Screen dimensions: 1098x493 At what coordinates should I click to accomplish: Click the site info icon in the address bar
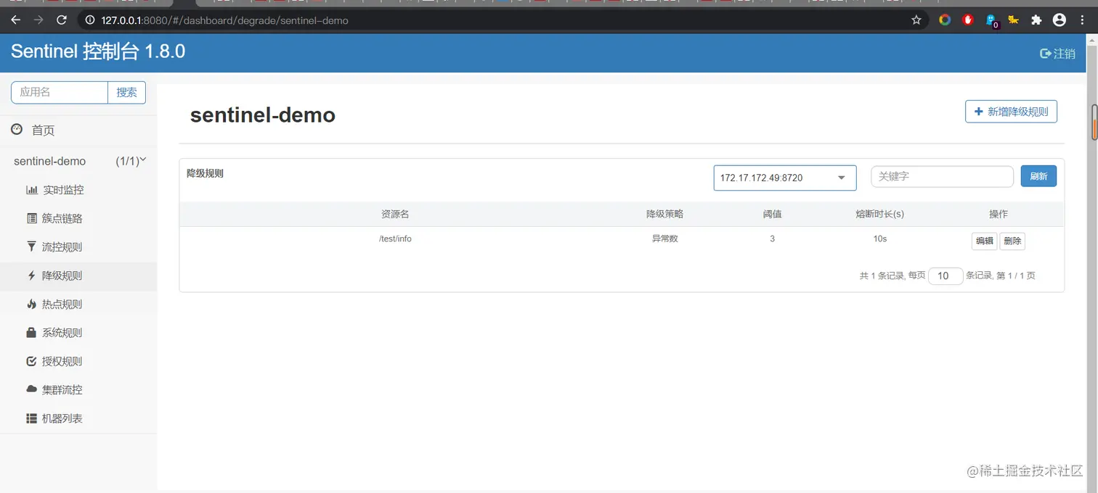pos(90,20)
